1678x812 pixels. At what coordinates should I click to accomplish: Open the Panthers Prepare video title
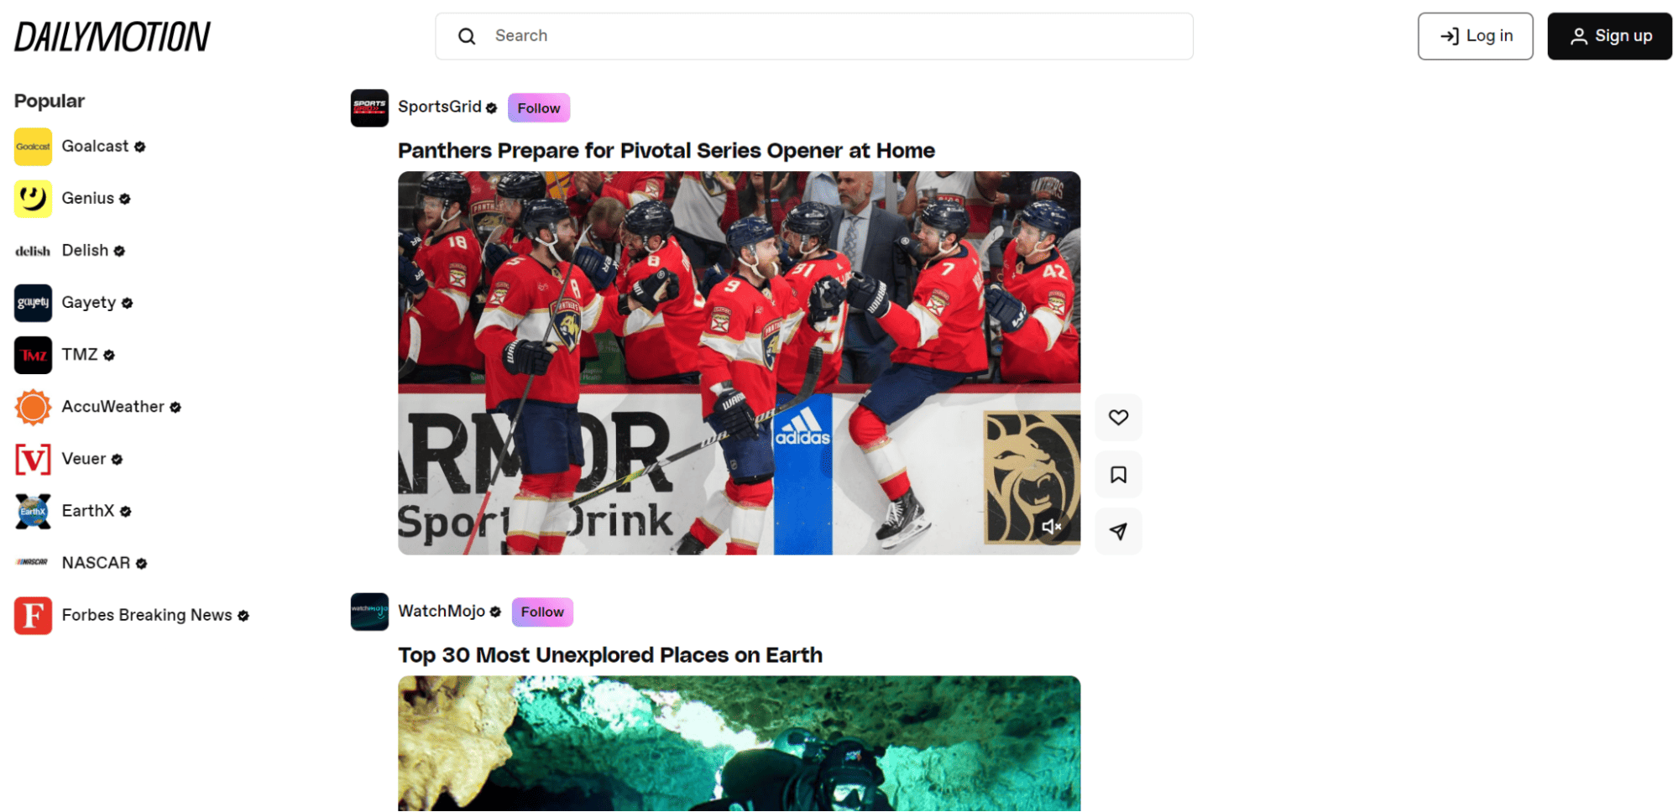point(666,151)
